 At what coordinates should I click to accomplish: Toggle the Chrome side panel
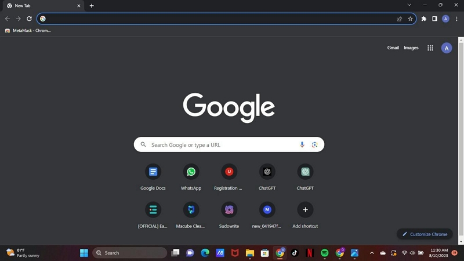(x=434, y=19)
